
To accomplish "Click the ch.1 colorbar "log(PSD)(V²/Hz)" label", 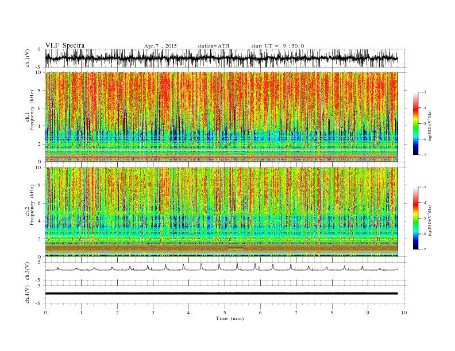I will pos(430,126).
